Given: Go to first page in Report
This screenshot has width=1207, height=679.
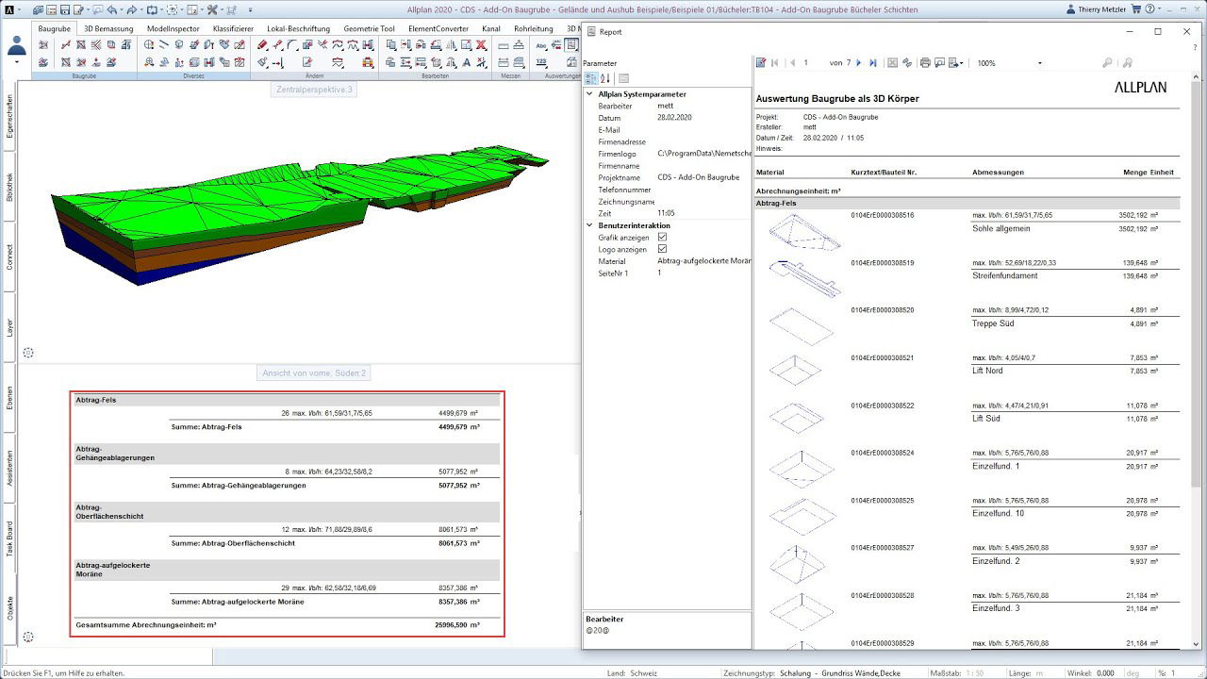Looking at the screenshot, I should 776,63.
